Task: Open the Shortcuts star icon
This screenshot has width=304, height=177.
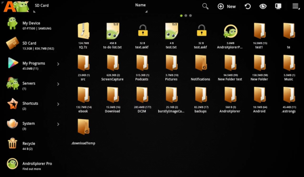Action: (13, 104)
